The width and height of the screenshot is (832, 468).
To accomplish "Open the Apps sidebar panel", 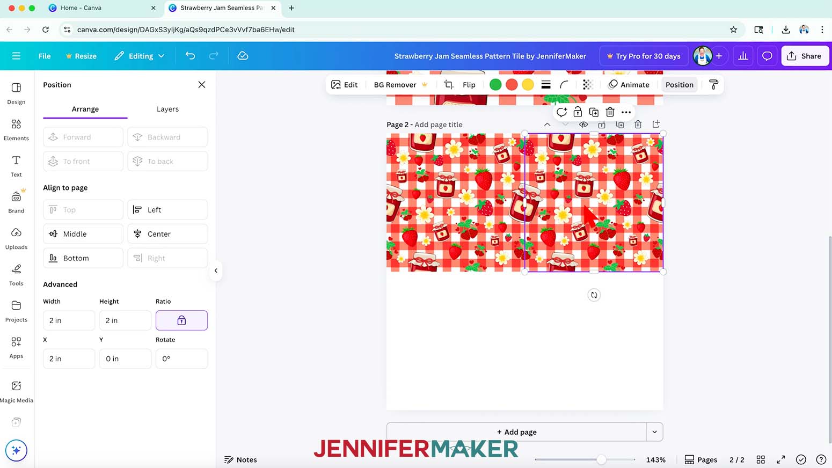I will point(16,347).
